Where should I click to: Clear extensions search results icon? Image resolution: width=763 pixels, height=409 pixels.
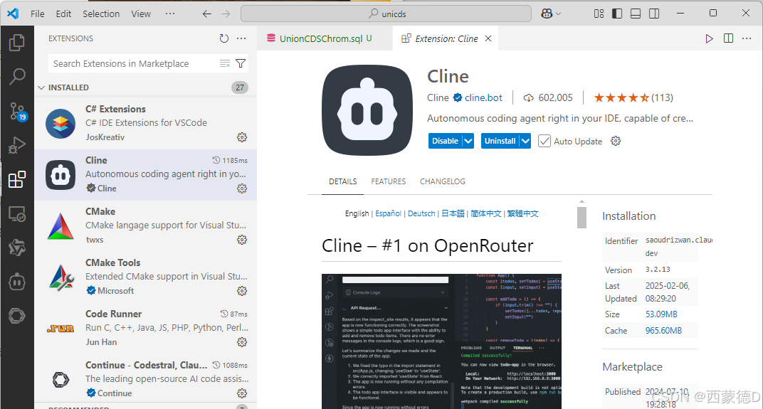[x=224, y=63]
